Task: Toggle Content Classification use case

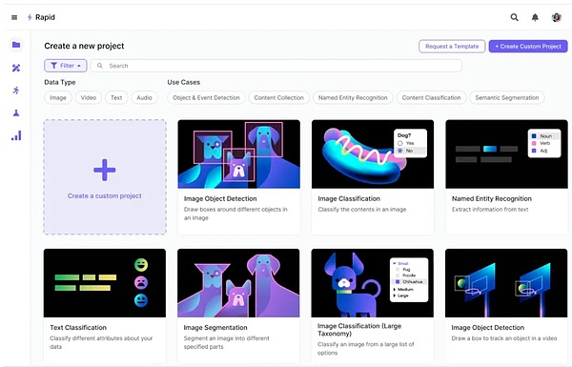Action: pyautogui.click(x=431, y=98)
